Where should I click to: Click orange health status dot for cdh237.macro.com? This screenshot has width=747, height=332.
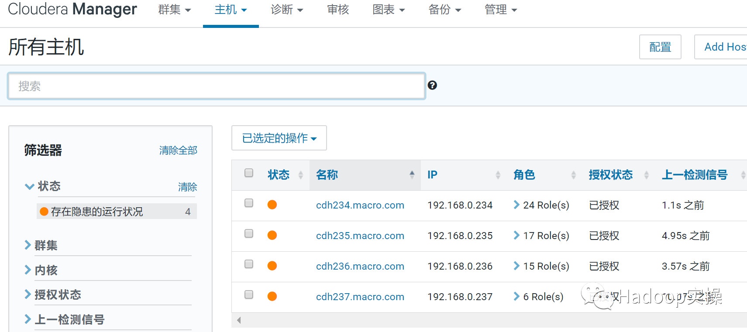tap(272, 296)
